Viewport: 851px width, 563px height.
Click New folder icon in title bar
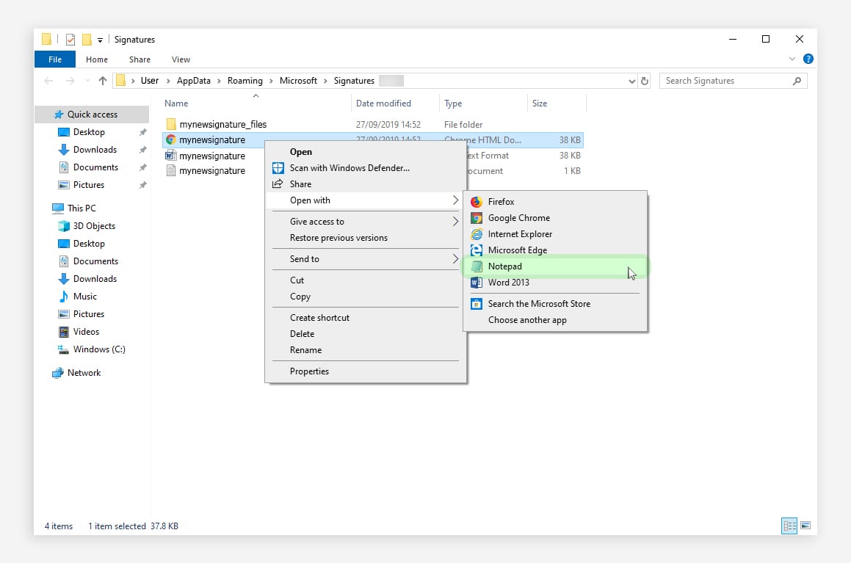tap(87, 40)
